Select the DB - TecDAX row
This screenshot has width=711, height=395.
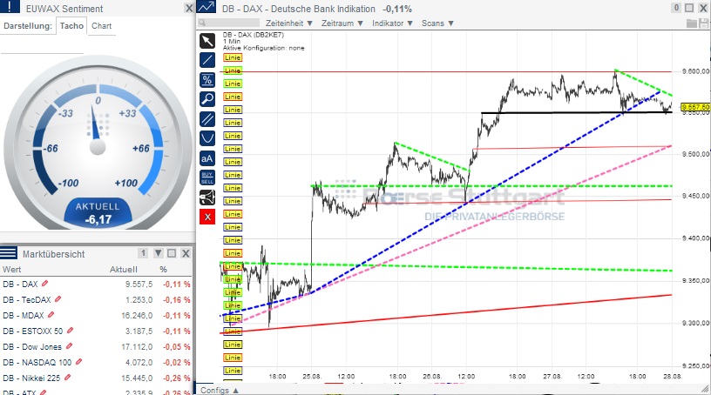(96, 300)
